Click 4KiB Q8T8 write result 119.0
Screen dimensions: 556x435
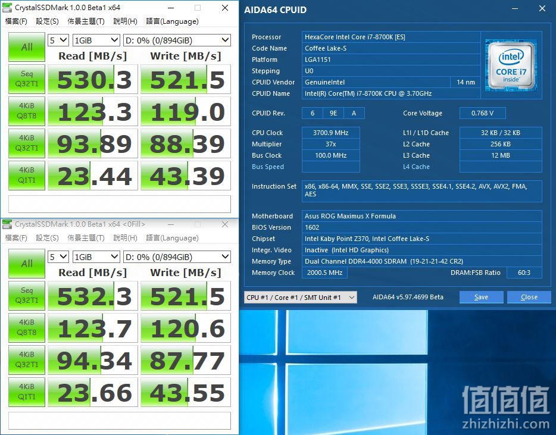point(186,111)
